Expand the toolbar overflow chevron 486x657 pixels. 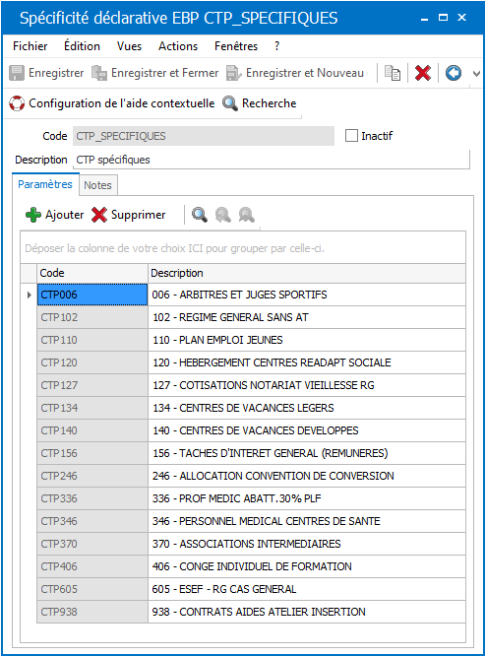[476, 74]
